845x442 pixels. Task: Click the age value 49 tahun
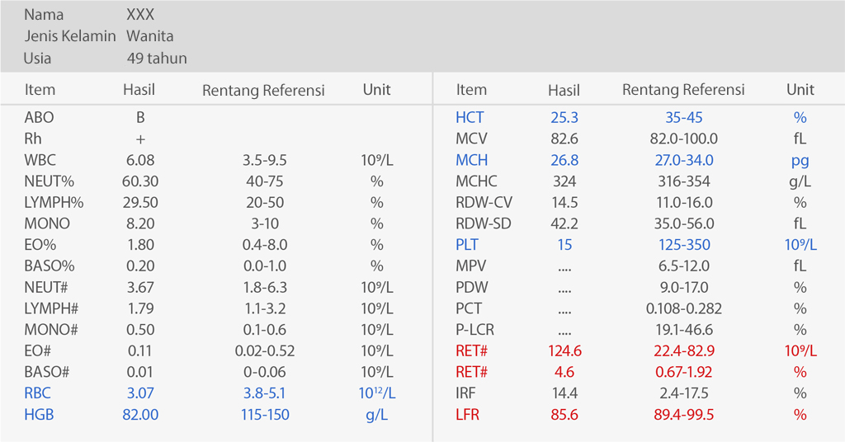[157, 59]
